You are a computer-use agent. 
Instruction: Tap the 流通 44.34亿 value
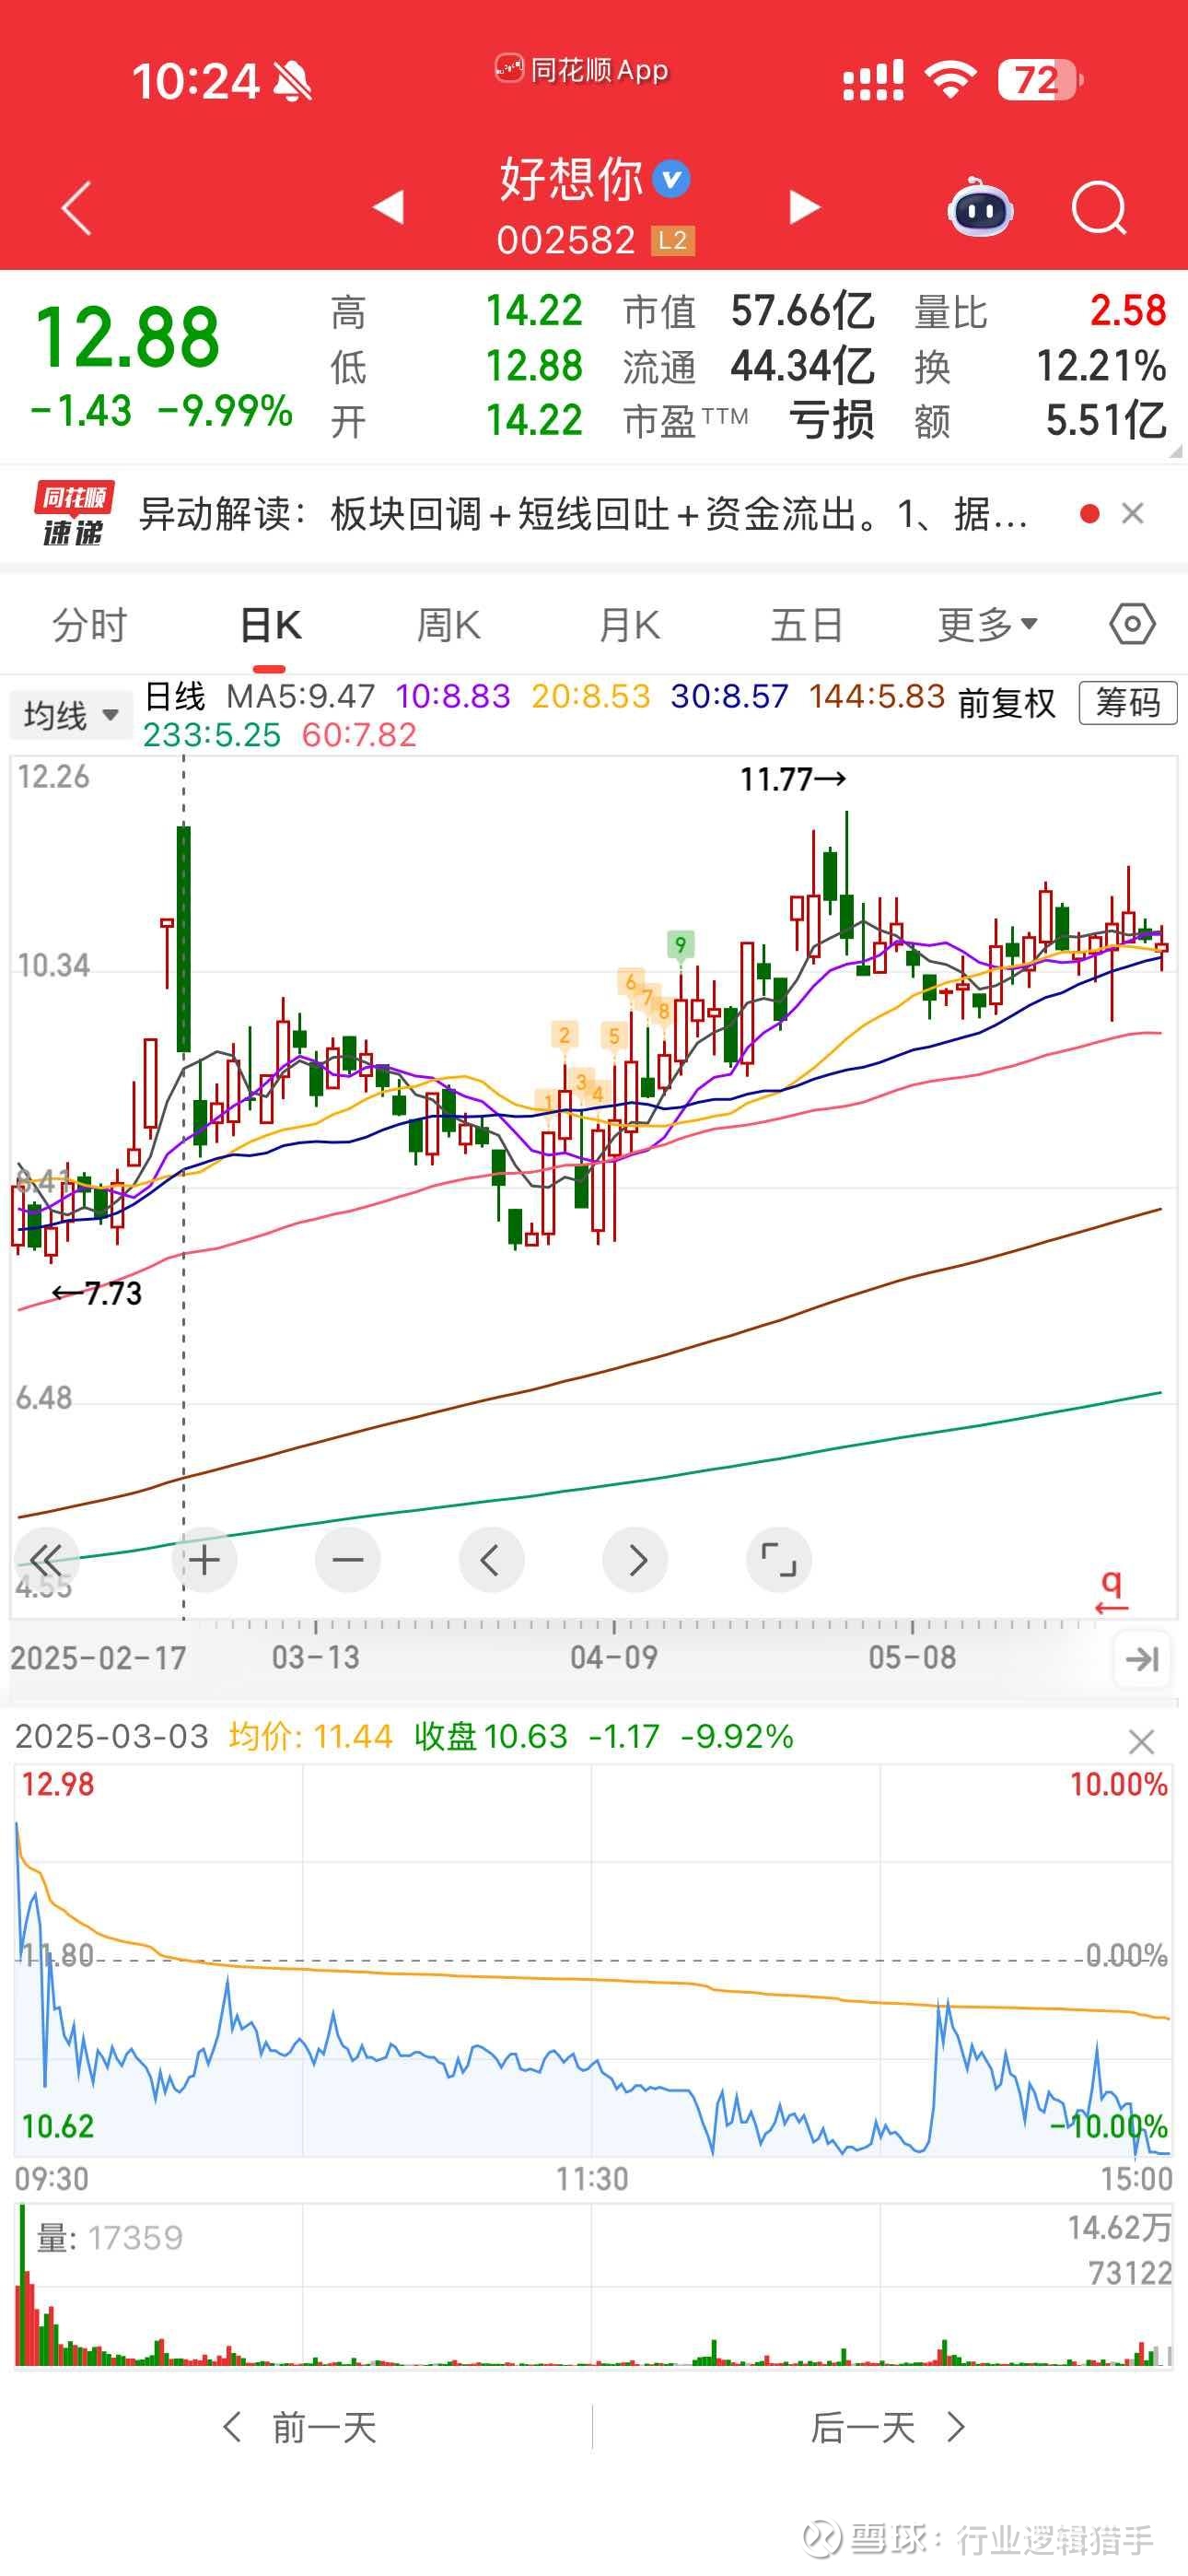click(x=803, y=366)
